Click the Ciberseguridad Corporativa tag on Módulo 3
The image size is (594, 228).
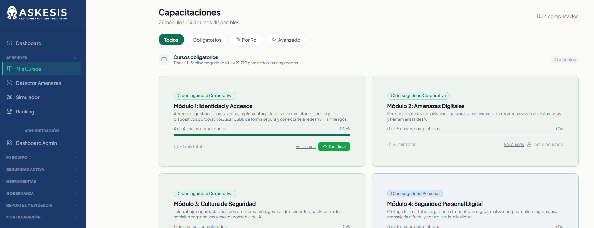(x=205, y=194)
